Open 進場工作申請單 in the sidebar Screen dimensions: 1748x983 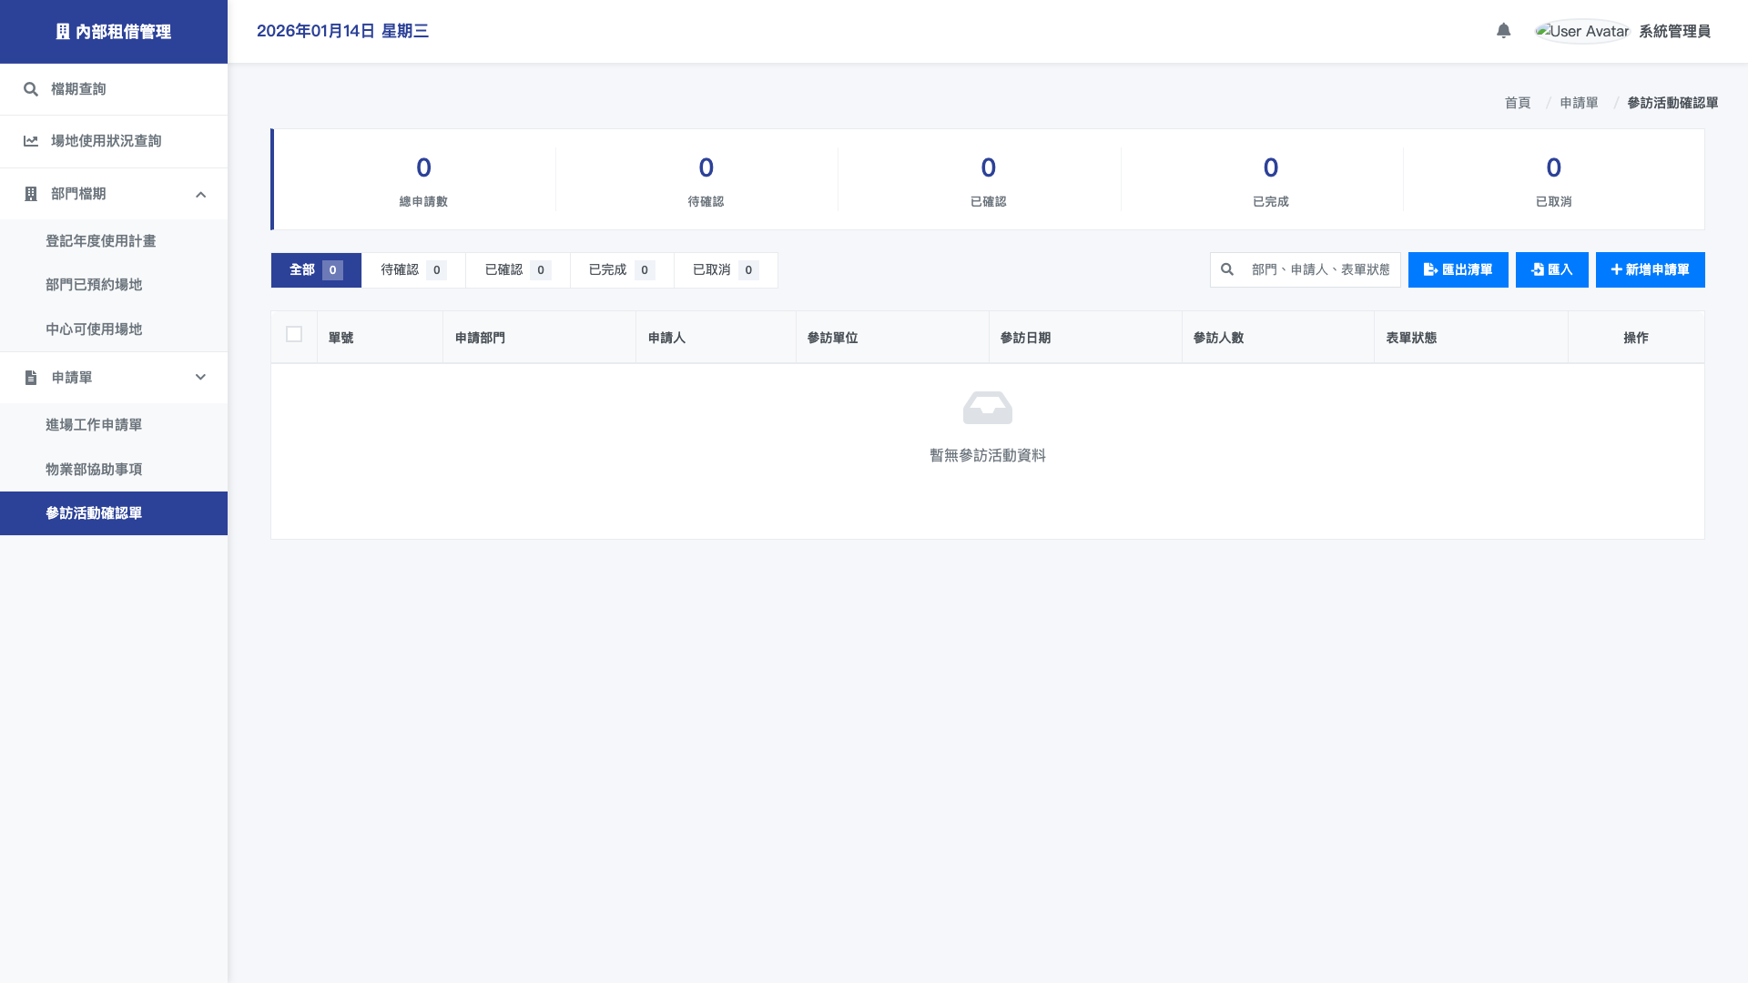(94, 425)
